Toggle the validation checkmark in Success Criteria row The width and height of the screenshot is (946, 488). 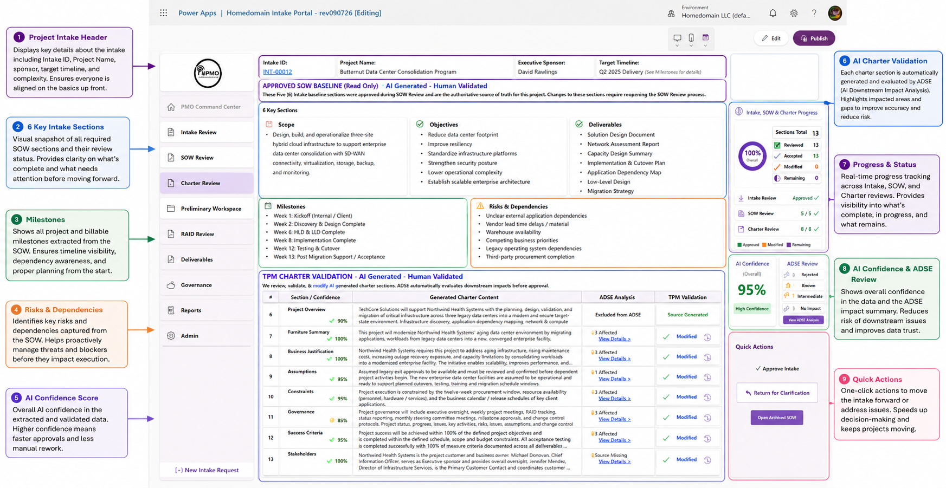click(666, 438)
